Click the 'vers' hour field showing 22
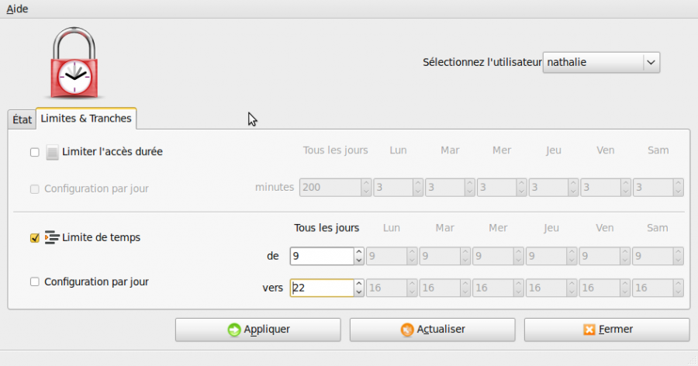Viewport: 698px width, 366px height. 322,288
